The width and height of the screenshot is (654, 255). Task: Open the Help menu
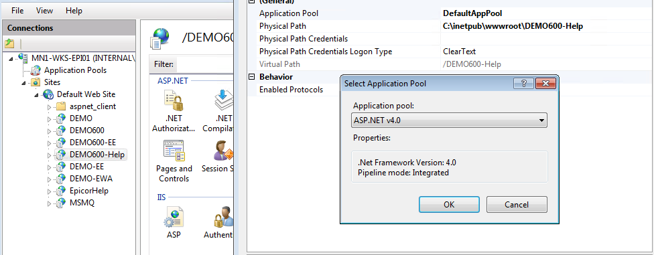point(74,11)
